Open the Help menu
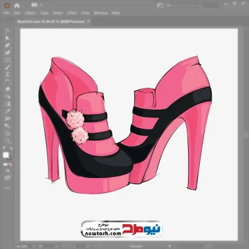The height and width of the screenshot is (249, 249). tap(116, 13)
